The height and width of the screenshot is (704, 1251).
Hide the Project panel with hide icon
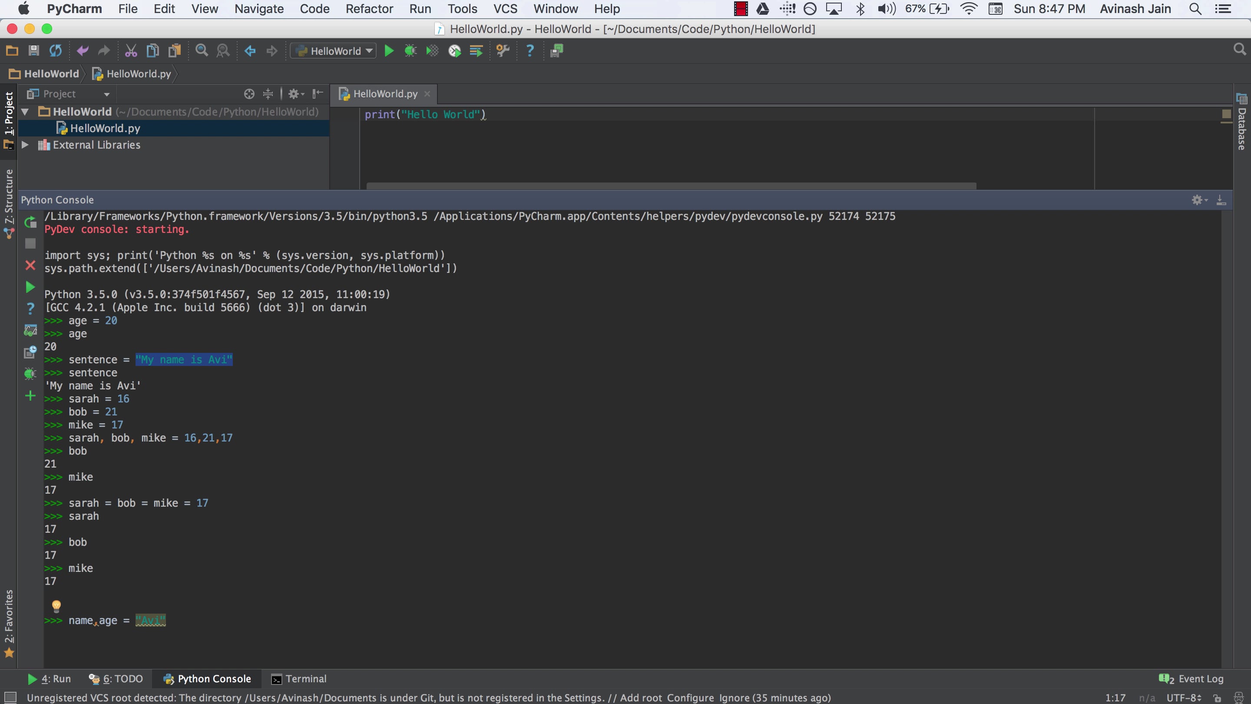[x=318, y=94]
